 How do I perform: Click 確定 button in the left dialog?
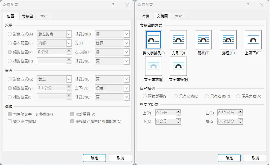[x=94, y=158]
